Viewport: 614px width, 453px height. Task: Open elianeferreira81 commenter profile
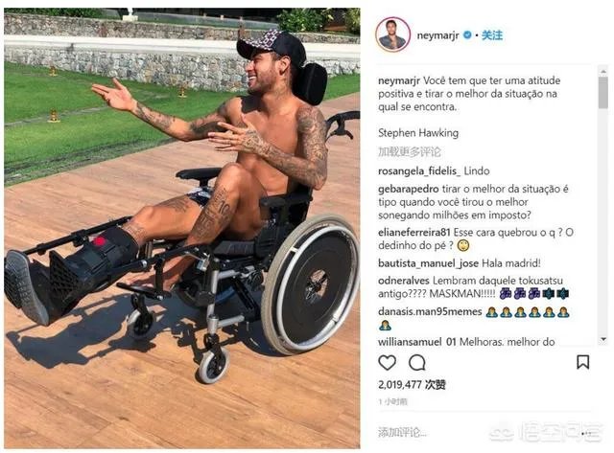(x=413, y=232)
